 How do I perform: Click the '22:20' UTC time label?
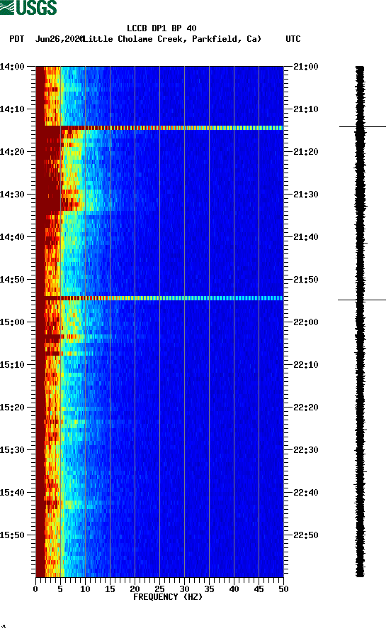306,408
